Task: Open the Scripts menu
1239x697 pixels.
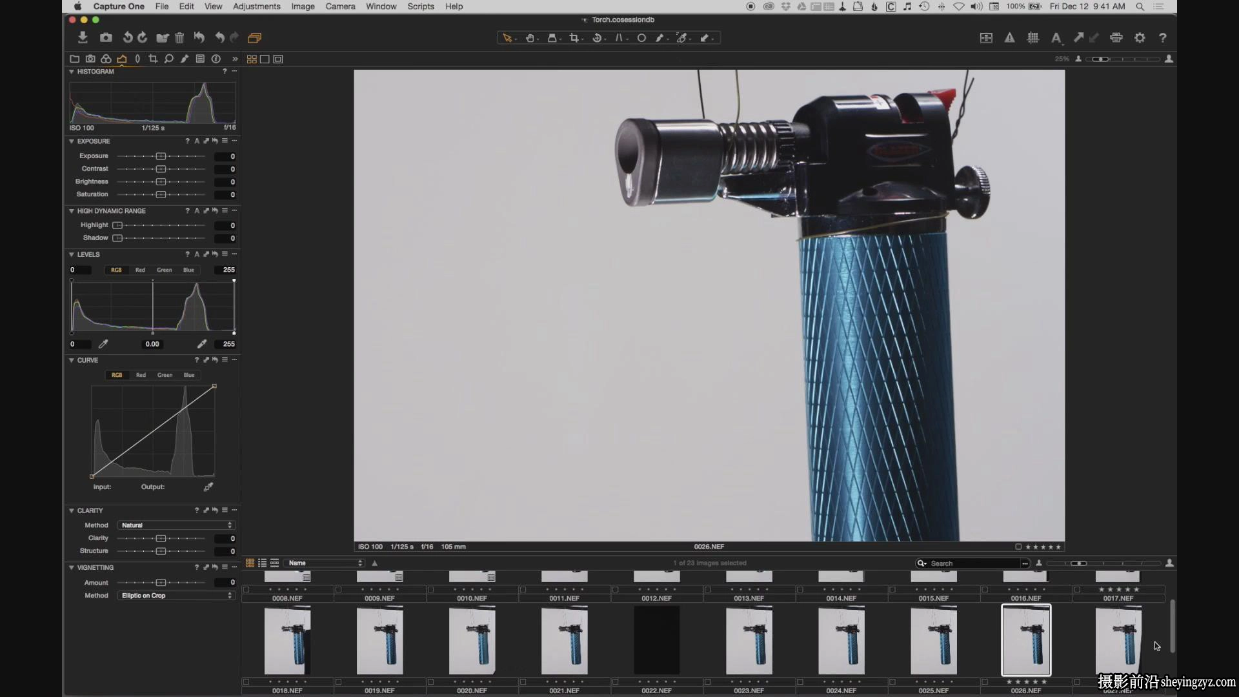Action: pyautogui.click(x=421, y=6)
